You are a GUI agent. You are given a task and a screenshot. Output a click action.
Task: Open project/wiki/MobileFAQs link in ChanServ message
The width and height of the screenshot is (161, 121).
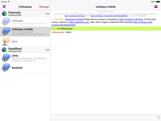tap(64, 25)
